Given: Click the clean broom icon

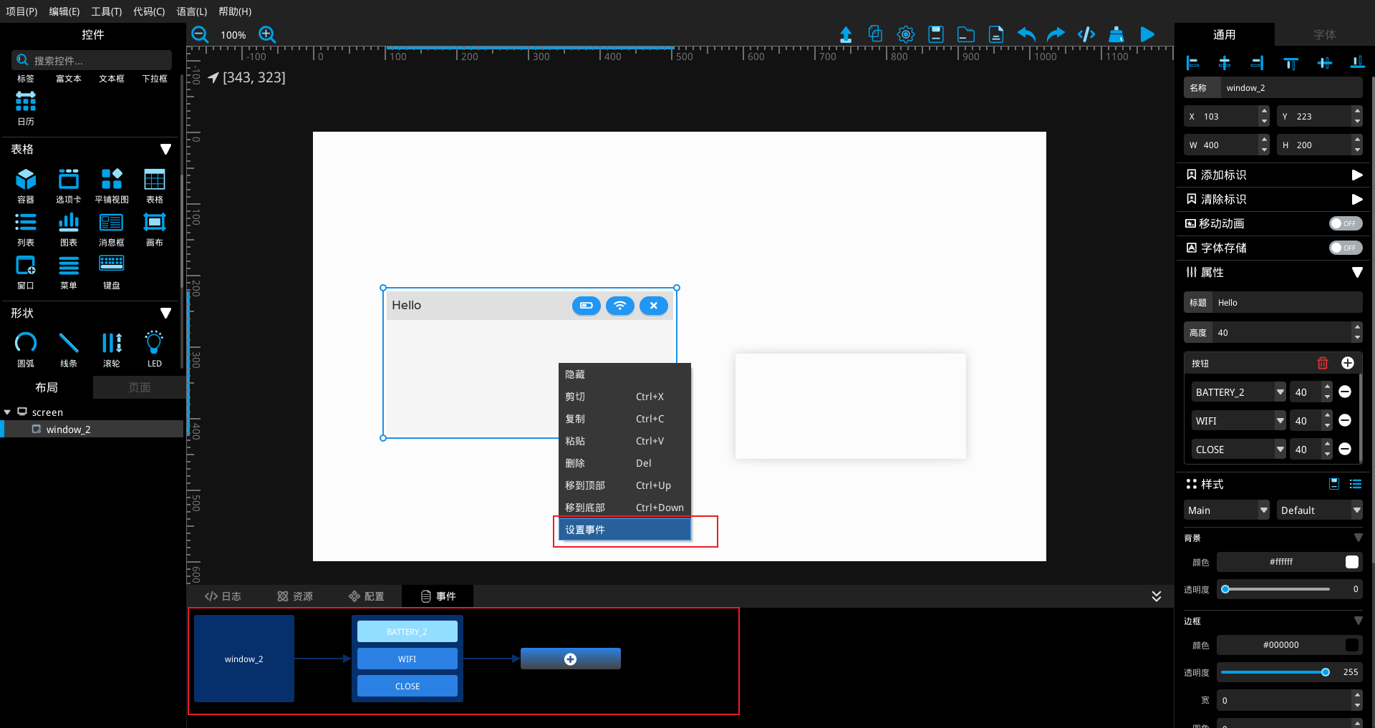Looking at the screenshot, I should tap(1116, 34).
